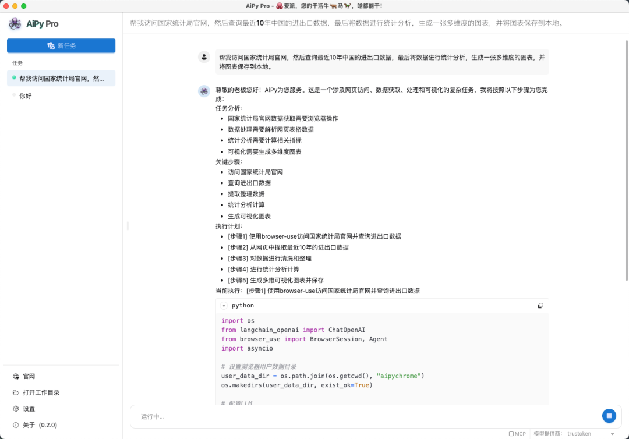The width and height of the screenshot is (629, 439).
Task: Click bullet 提取整理数据
Action: click(246, 194)
